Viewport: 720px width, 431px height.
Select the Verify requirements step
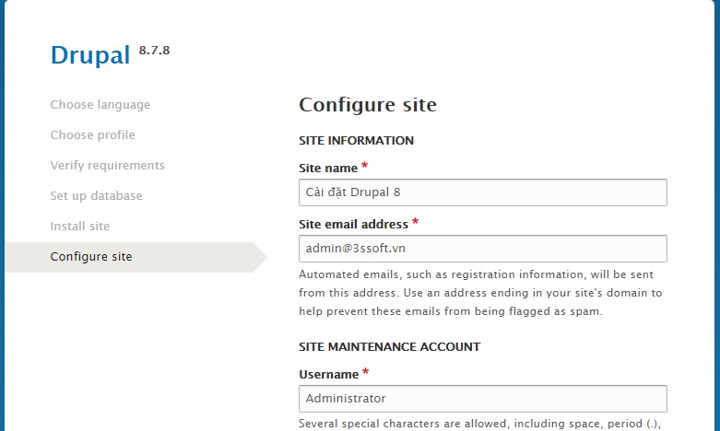(108, 166)
